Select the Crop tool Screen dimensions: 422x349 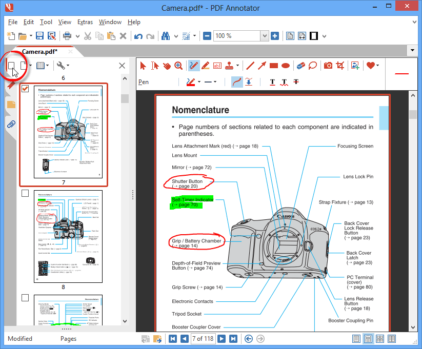point(340,66)
